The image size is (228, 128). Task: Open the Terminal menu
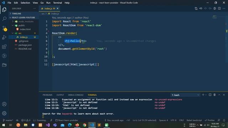point(57,2)
